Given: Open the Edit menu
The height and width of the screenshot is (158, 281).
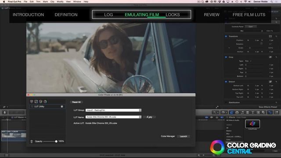Looking at the screenshot, I should click(x=32, y=2).
